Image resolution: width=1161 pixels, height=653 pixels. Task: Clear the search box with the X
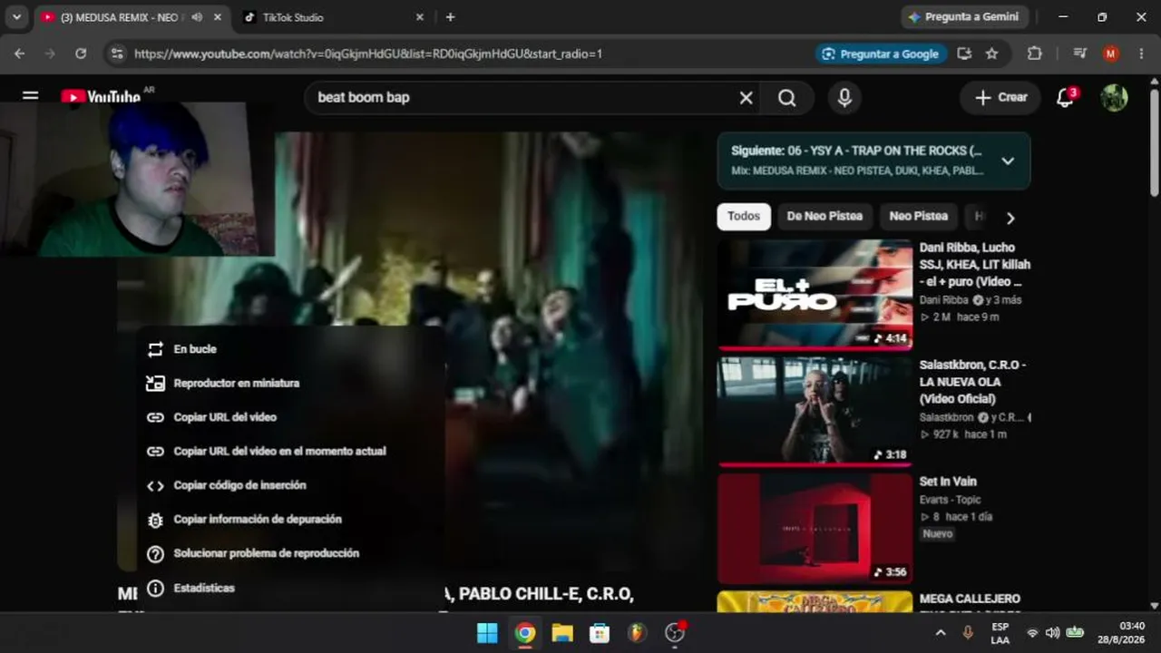(x=746, y=98)
